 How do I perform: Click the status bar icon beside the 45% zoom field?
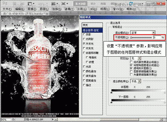[13, 120]
